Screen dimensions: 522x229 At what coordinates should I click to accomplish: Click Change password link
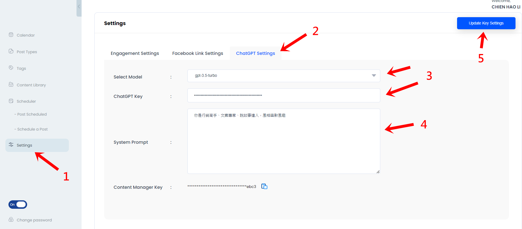[x=34, y=220]
